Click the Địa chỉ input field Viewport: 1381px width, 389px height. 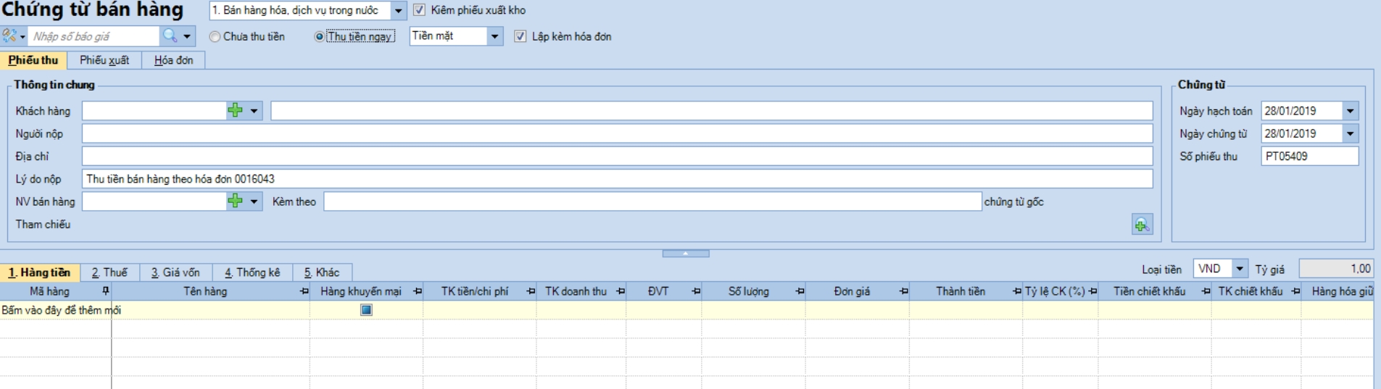[x=617, y=156]
